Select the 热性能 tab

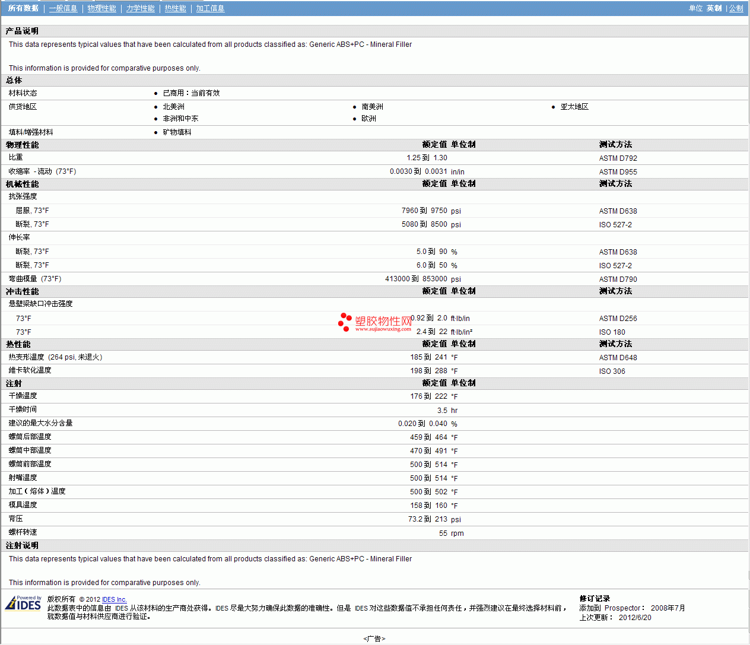click(x=175, y=8)
